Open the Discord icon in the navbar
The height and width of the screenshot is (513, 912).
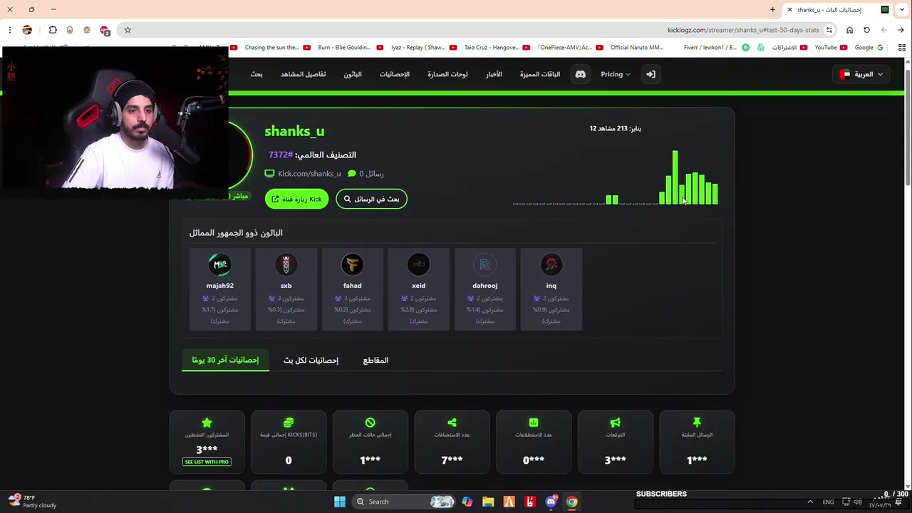pyautogui.click(x=581, y=74)
